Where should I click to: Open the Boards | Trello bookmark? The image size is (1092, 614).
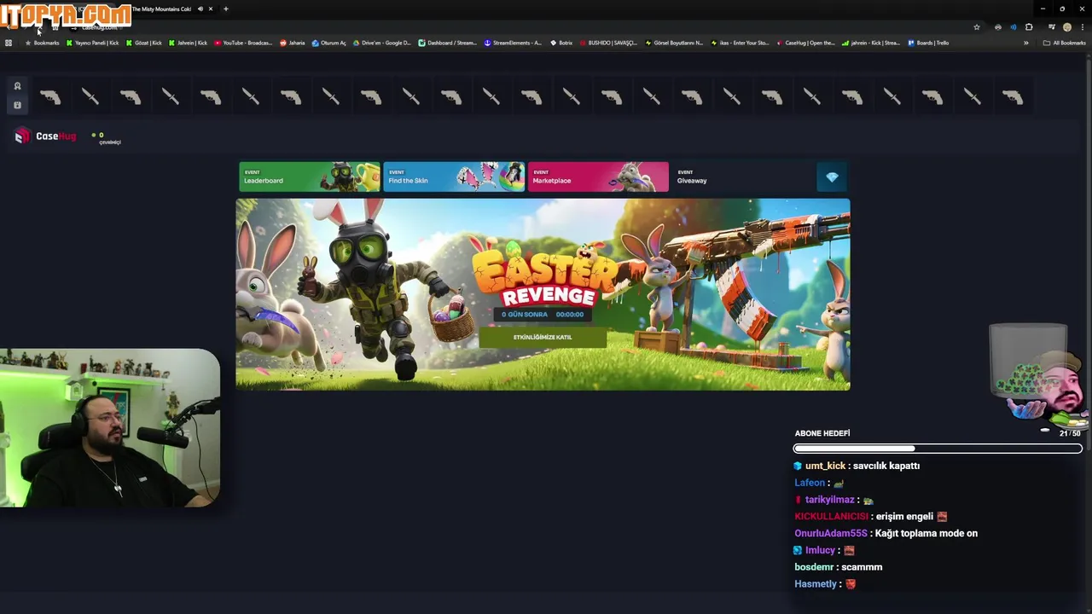pos(928,43)
